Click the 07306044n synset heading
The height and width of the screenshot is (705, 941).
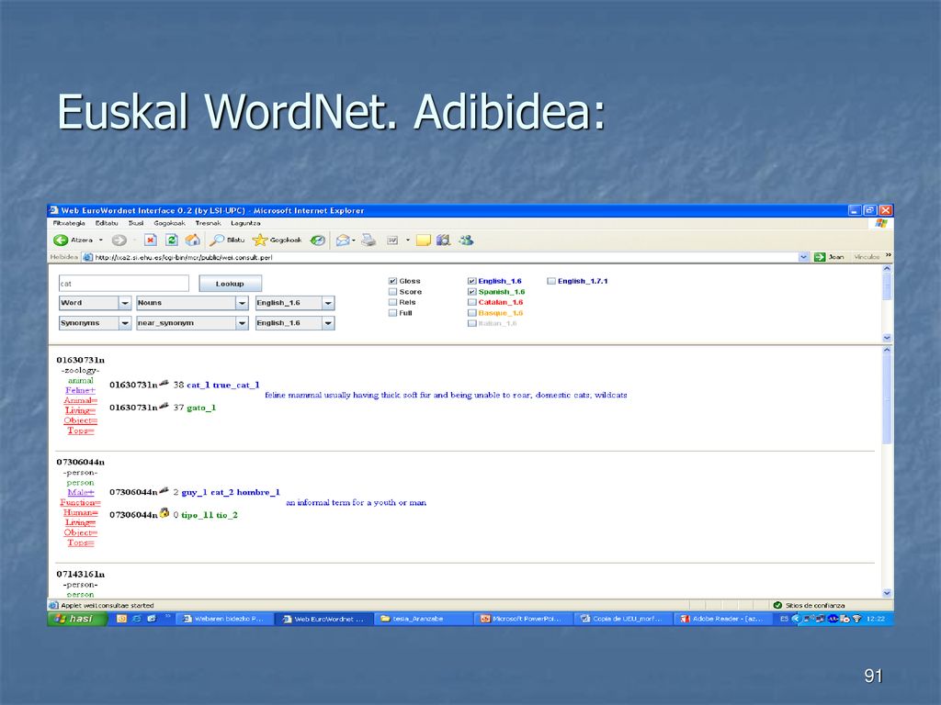81,463
